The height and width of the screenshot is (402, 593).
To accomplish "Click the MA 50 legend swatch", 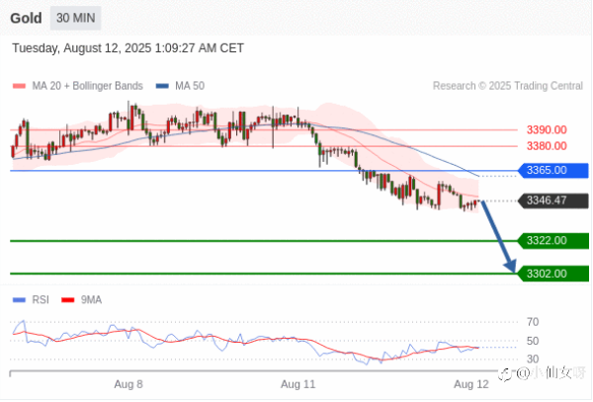I will pyautogui.click(x=162, y=86).
